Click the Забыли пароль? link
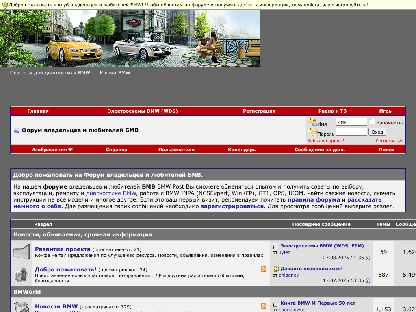 [325, 141]
